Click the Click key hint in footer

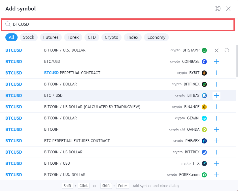pyautogui.click(x=84, y=186)
